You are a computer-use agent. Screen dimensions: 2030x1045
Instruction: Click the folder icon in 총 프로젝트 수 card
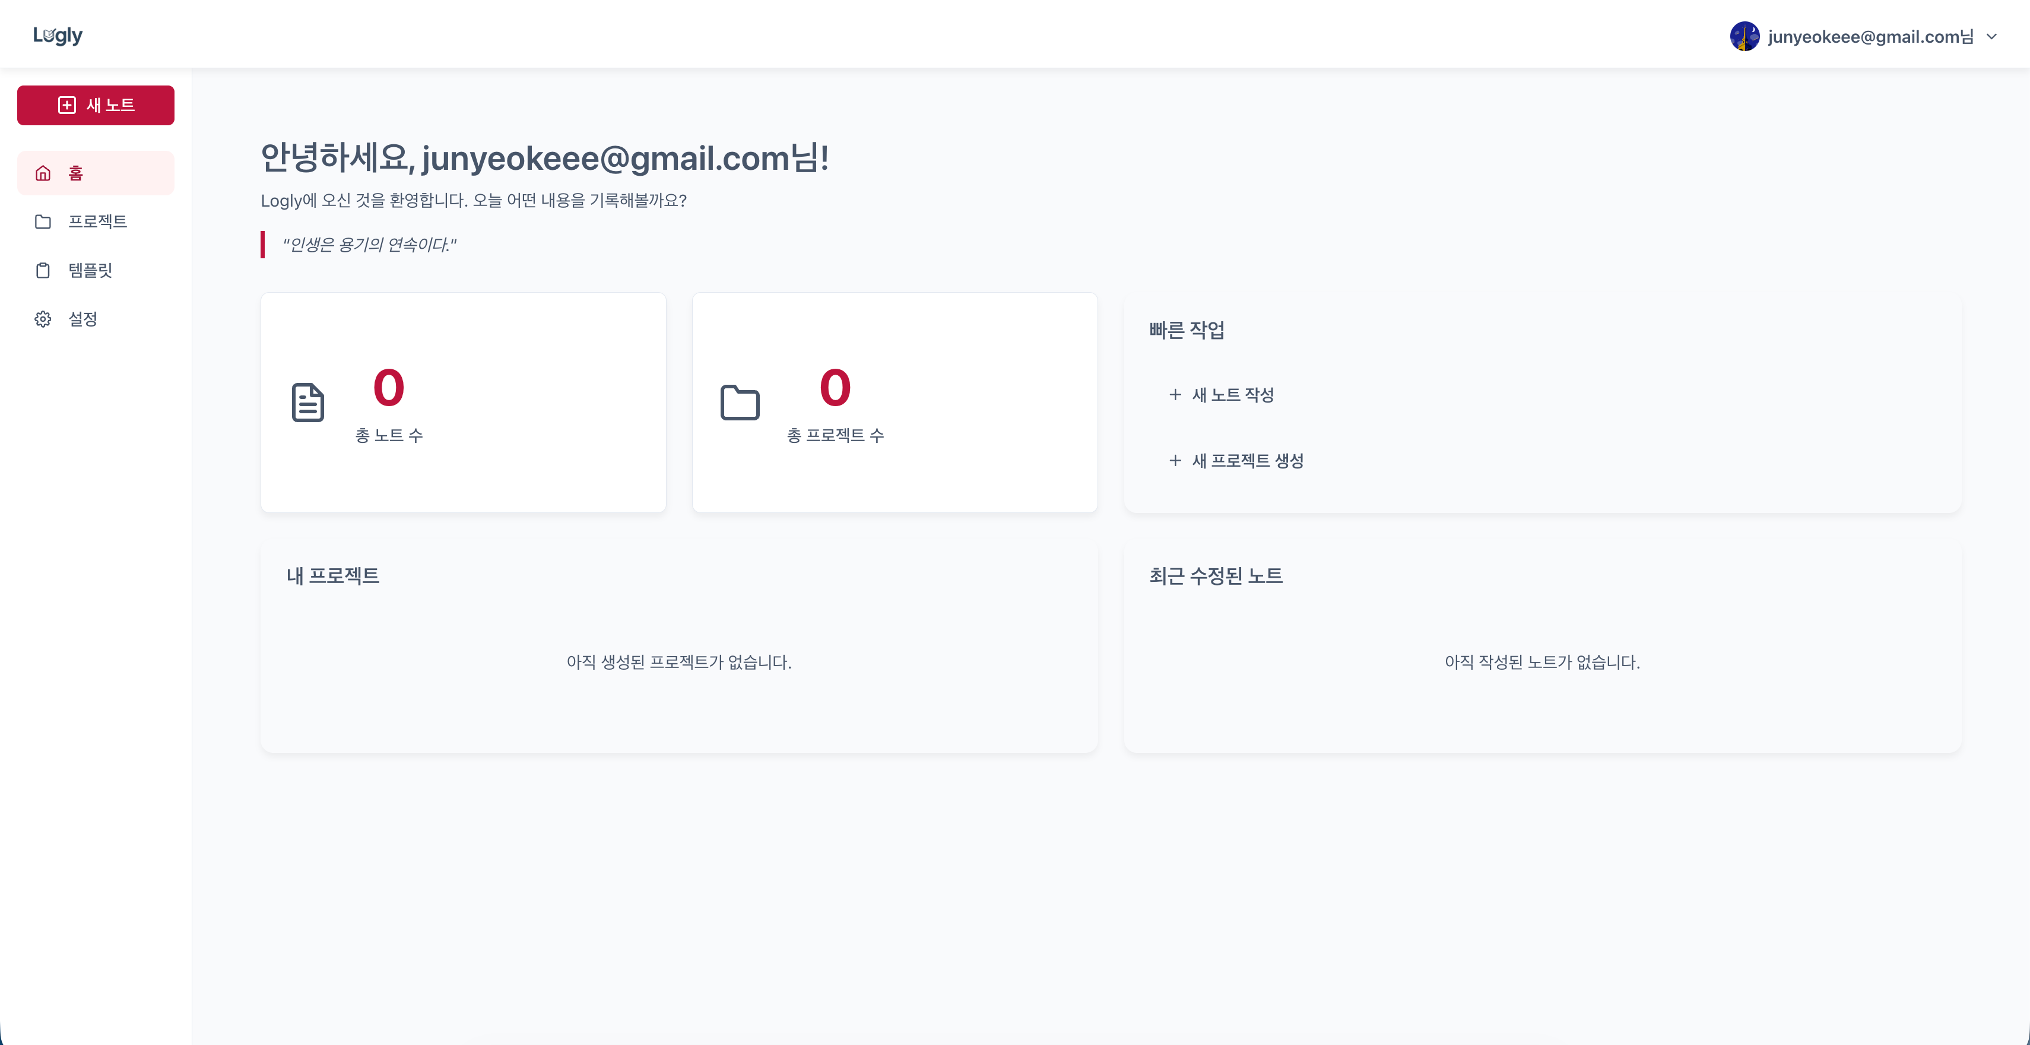point(739,403)
